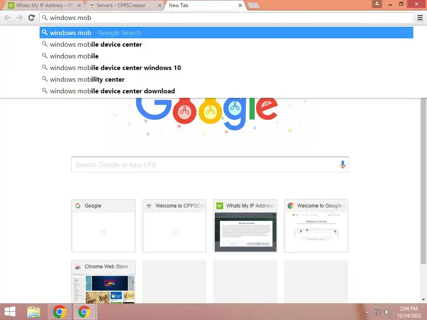Image resolution: width=427 pixels, height=320 pixels.
Task: Choose the 'windows mobile' suggestion
Action: [226, 56]
